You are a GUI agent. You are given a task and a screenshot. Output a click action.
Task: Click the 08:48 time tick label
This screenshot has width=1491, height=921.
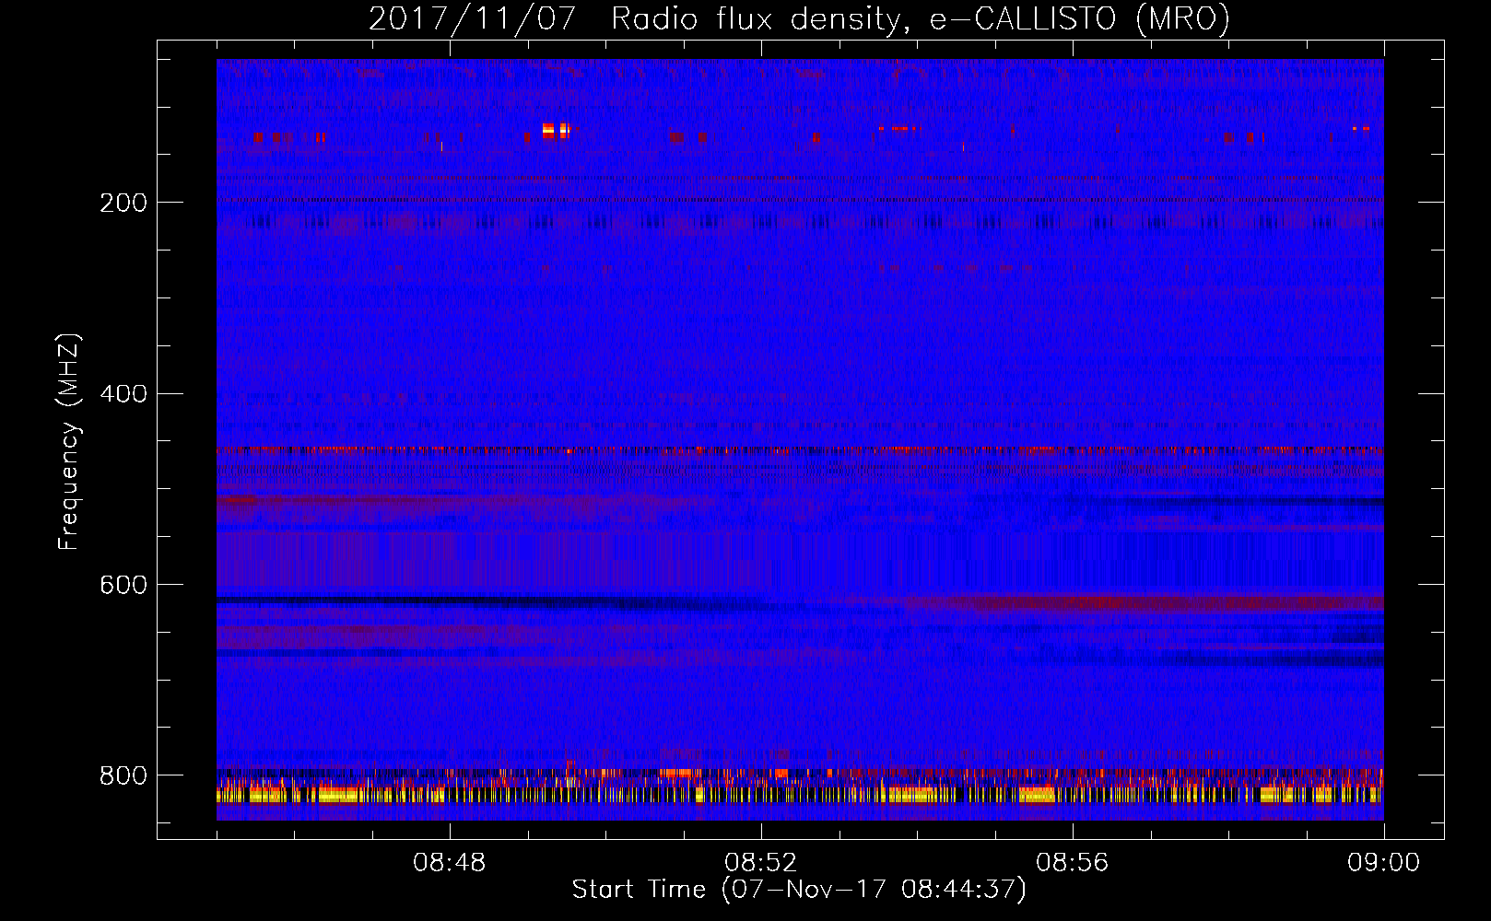coord(450,863)
